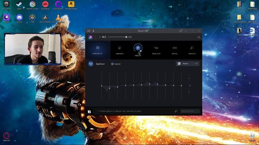Toggle the Ambiance effect

pyautogui.click(x=120, y=50)
